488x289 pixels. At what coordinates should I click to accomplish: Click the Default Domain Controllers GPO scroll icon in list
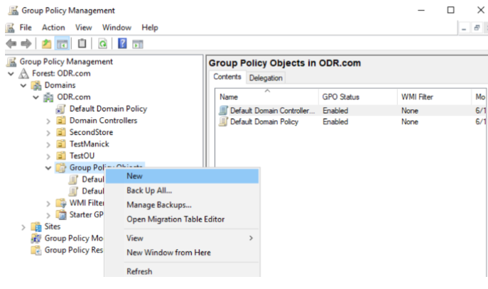[223, 111]
